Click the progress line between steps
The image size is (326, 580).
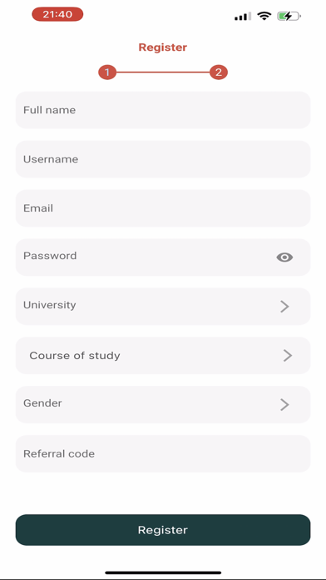coord(163,72)
